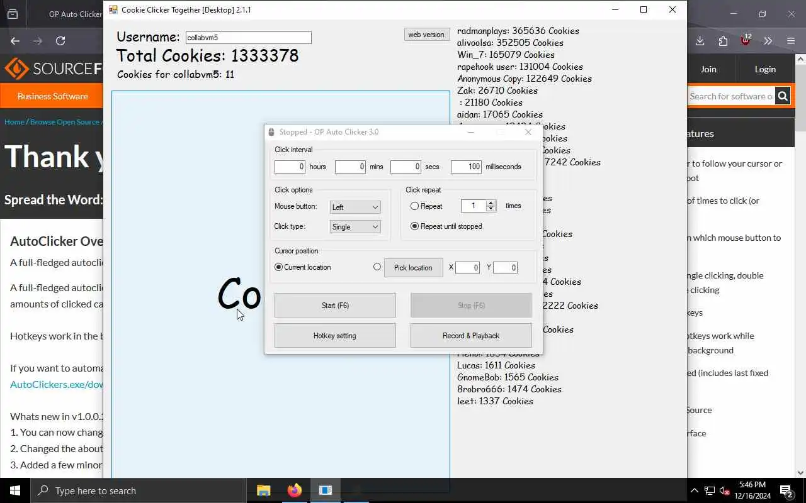Click the Username field with collabvm5
Screen dimensions: 806x503
(248, 38)
